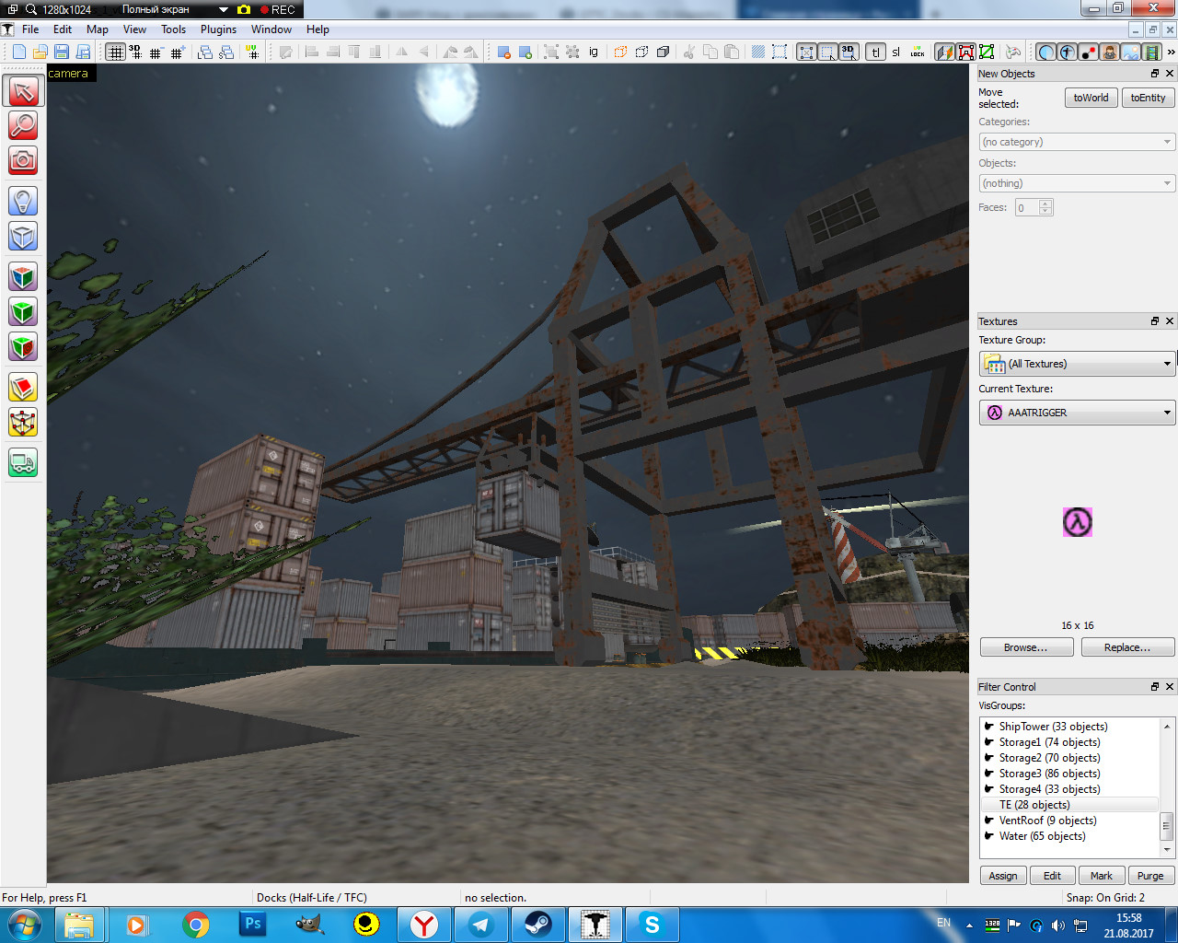Screen dimensions: 1178x943
Task: Toggle the blue circle toolbar button
Action: (1046, 52)
